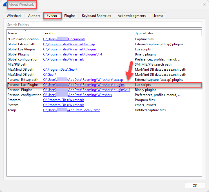Select the Personal Lua Plugins name cell

[23, 85]
